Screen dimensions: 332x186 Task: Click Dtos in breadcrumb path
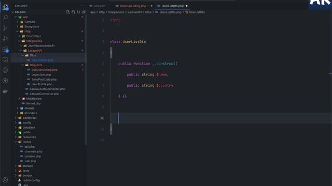pyautogui.click(x=148, y=12)
